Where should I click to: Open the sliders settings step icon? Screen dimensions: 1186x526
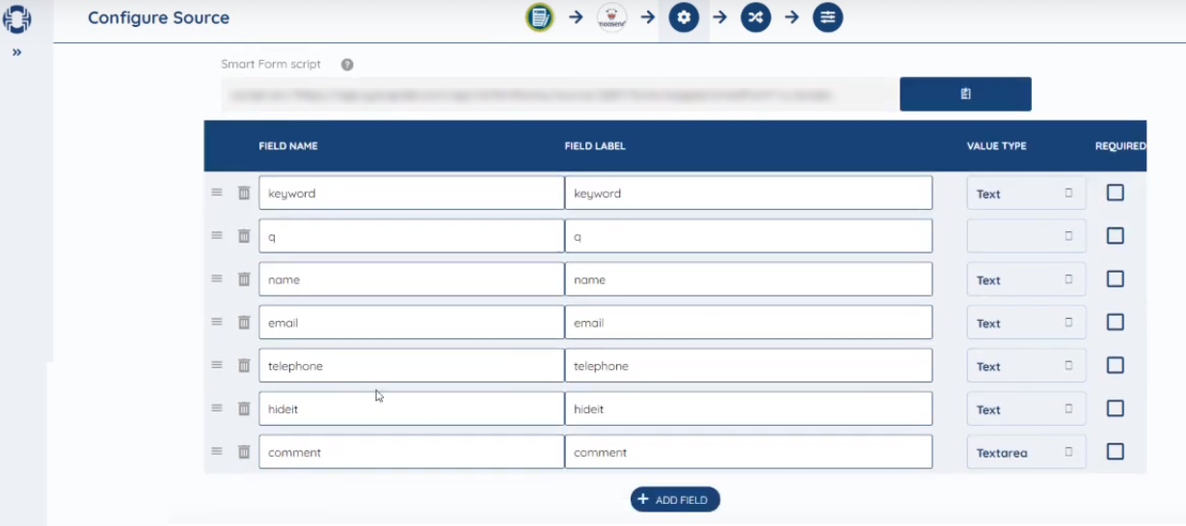[x=827, y=17]
